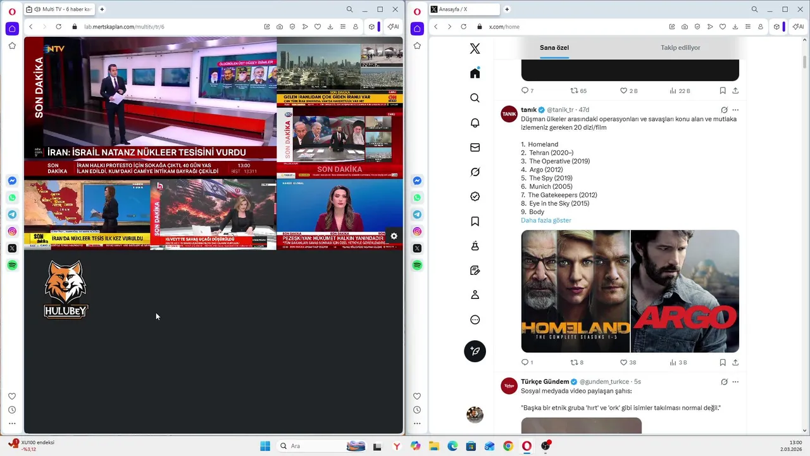Select the Multi TV browser tab
The width and height of the screenshot is (810, 456).
(60, 9)
